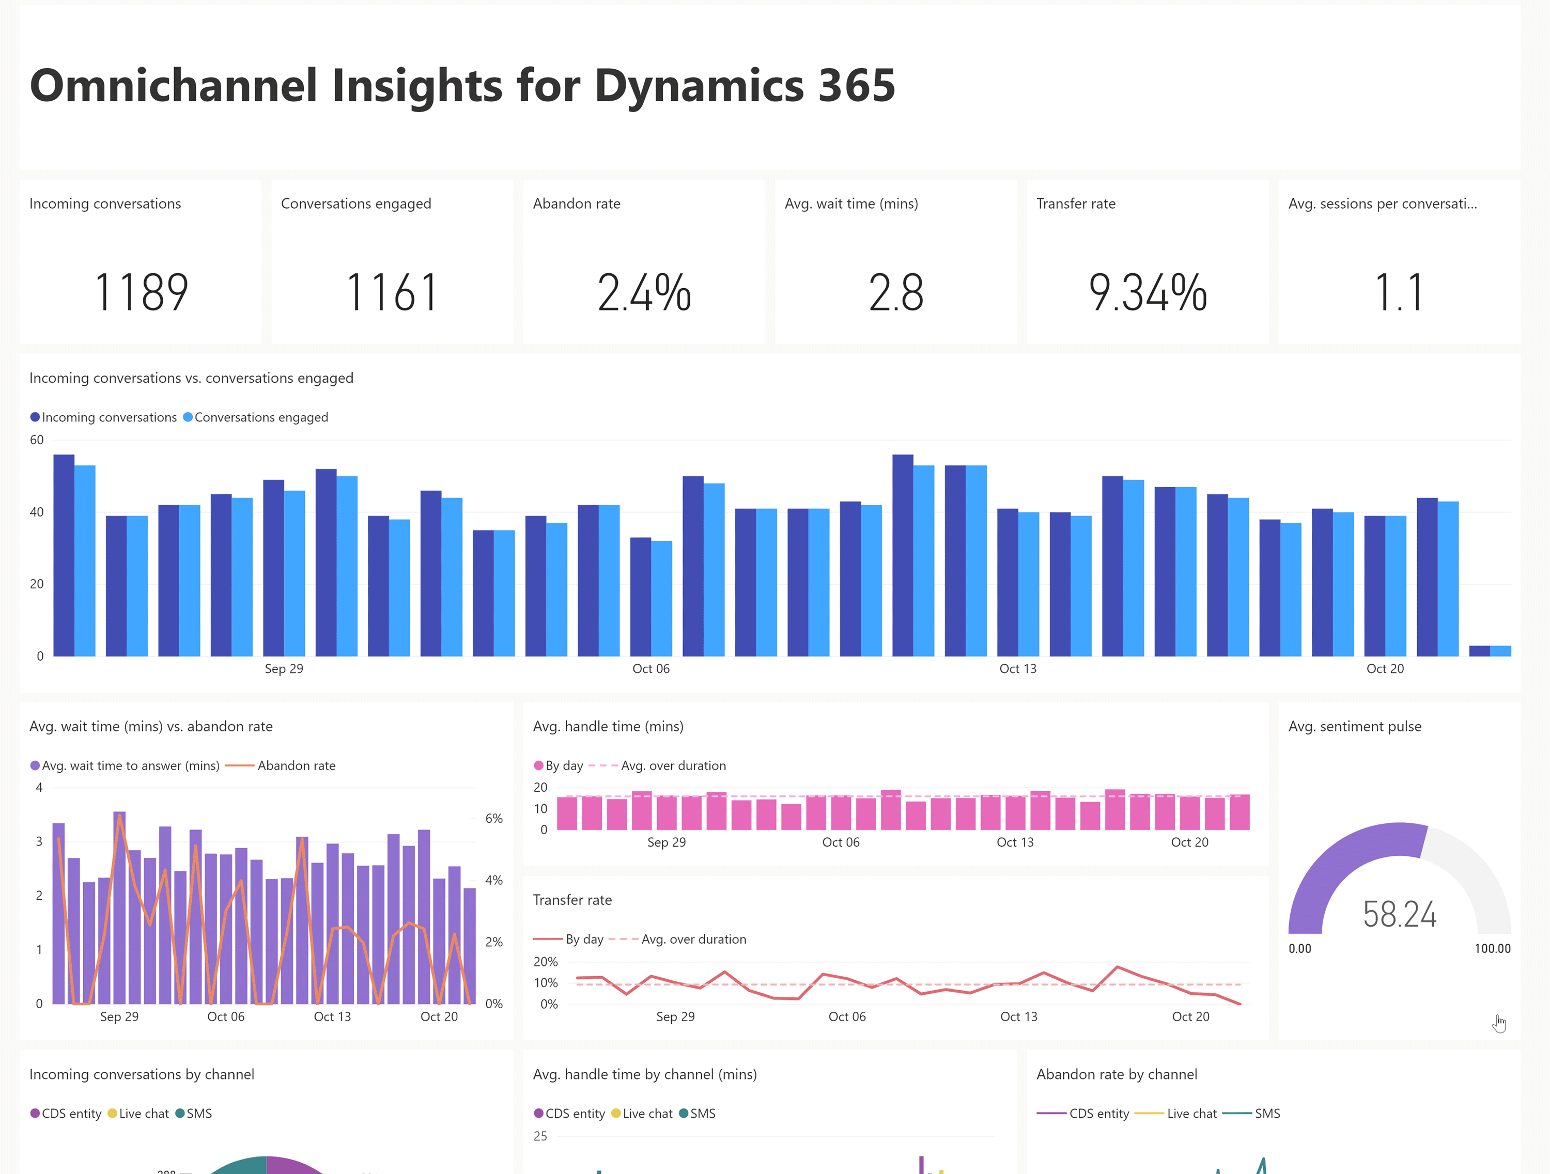
Task: Click the Transfer rate value 9.34%
Action: (x=1147, y=292)
